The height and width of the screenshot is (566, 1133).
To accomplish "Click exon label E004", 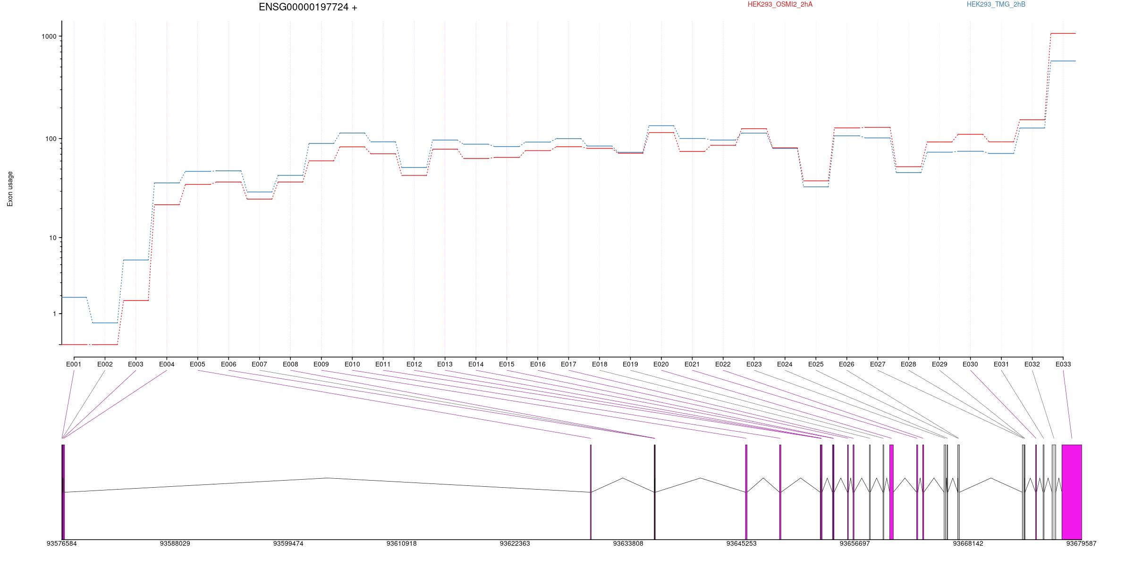I will [167, 364].
